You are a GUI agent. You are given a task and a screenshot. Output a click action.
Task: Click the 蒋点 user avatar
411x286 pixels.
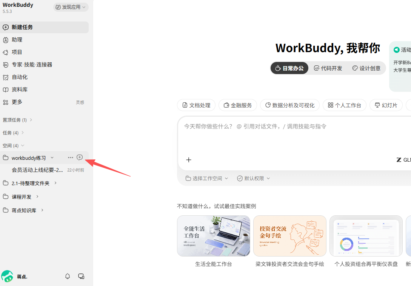pos(7,276)
